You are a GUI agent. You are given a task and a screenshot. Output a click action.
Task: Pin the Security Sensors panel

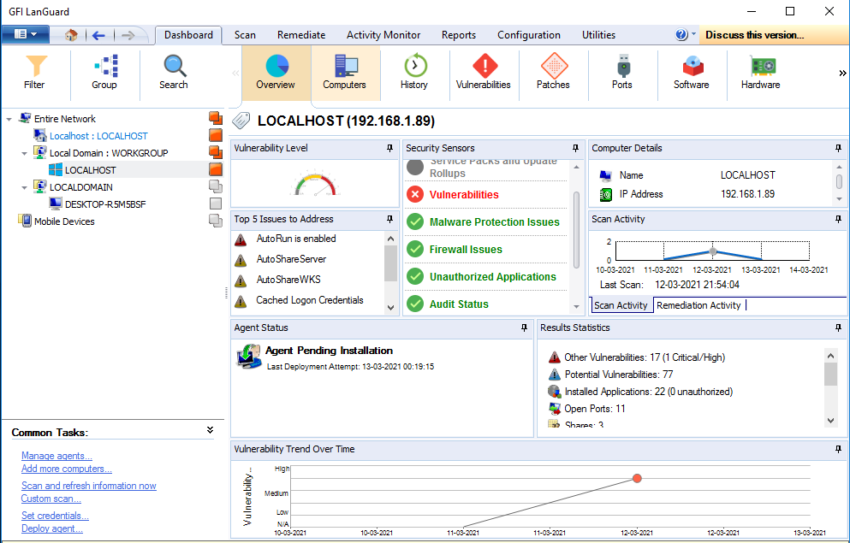point(576,148)
